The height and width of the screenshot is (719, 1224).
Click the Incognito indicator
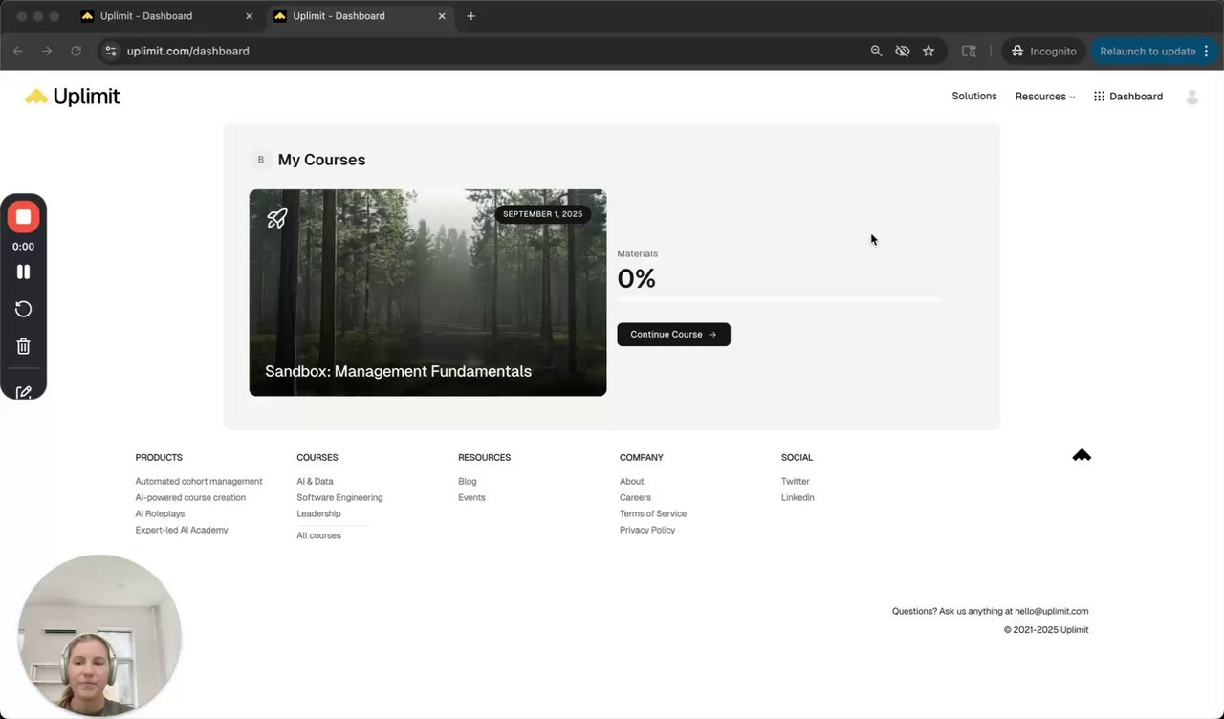[x=1044, y=52]
